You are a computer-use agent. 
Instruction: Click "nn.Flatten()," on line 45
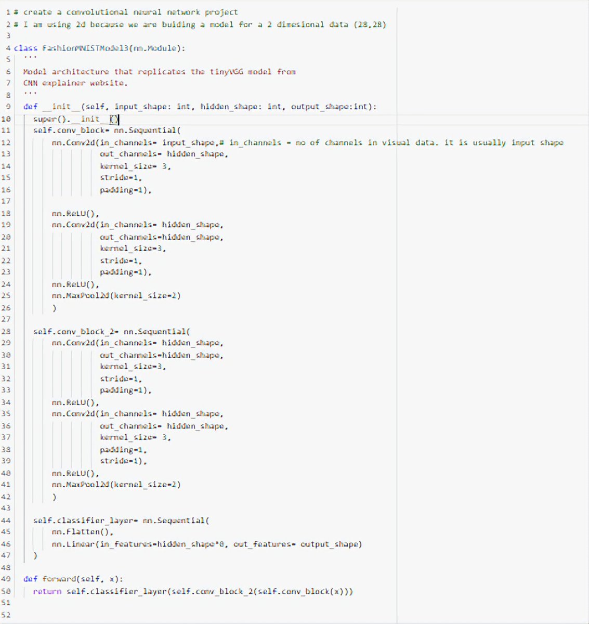pyautogui.click(x=83, y=532)
